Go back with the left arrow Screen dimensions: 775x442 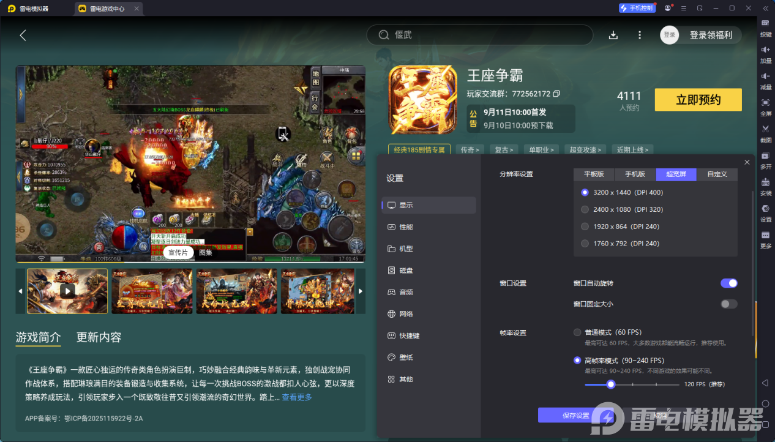[x=23, y=36]
